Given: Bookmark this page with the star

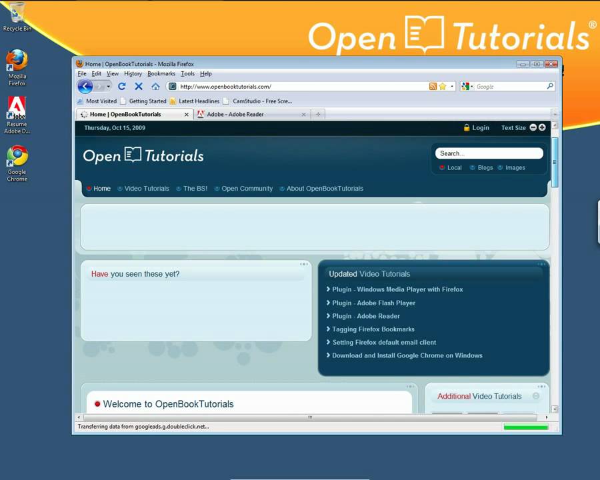Looking at the screenshot, I should point(443,87).
